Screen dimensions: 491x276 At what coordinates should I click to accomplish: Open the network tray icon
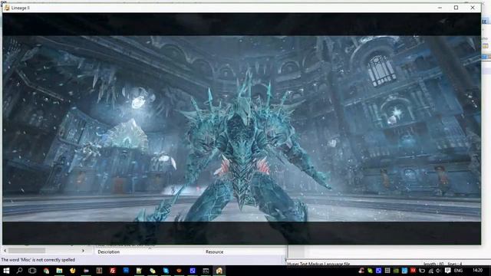coord(431,271)
